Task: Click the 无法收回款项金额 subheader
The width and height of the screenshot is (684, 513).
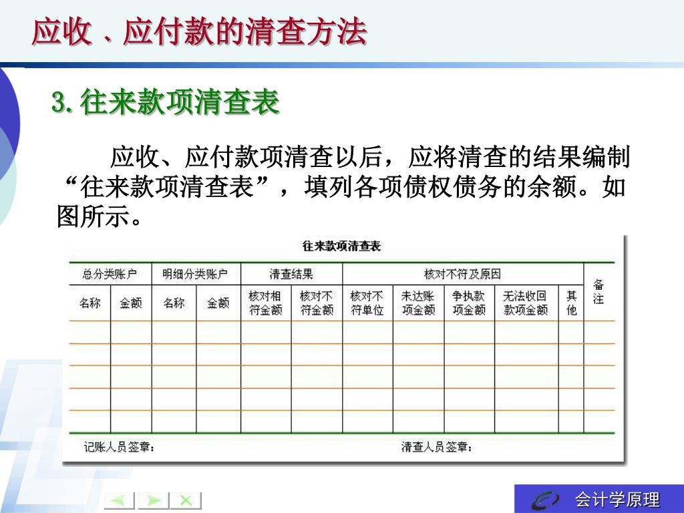Action: point(526,303)
